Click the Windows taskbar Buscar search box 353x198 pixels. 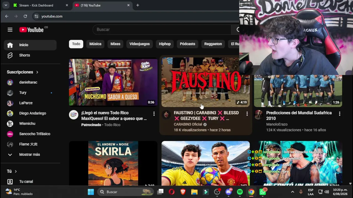pos(126,192)
